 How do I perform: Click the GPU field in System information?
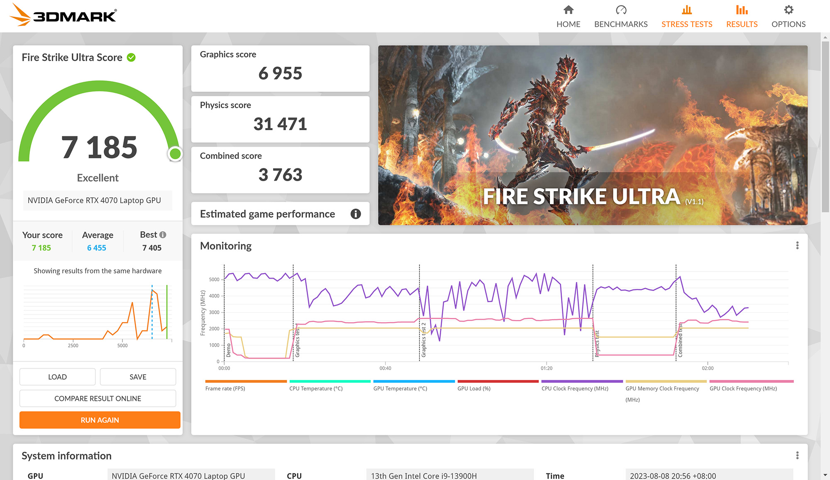(191, 475)
